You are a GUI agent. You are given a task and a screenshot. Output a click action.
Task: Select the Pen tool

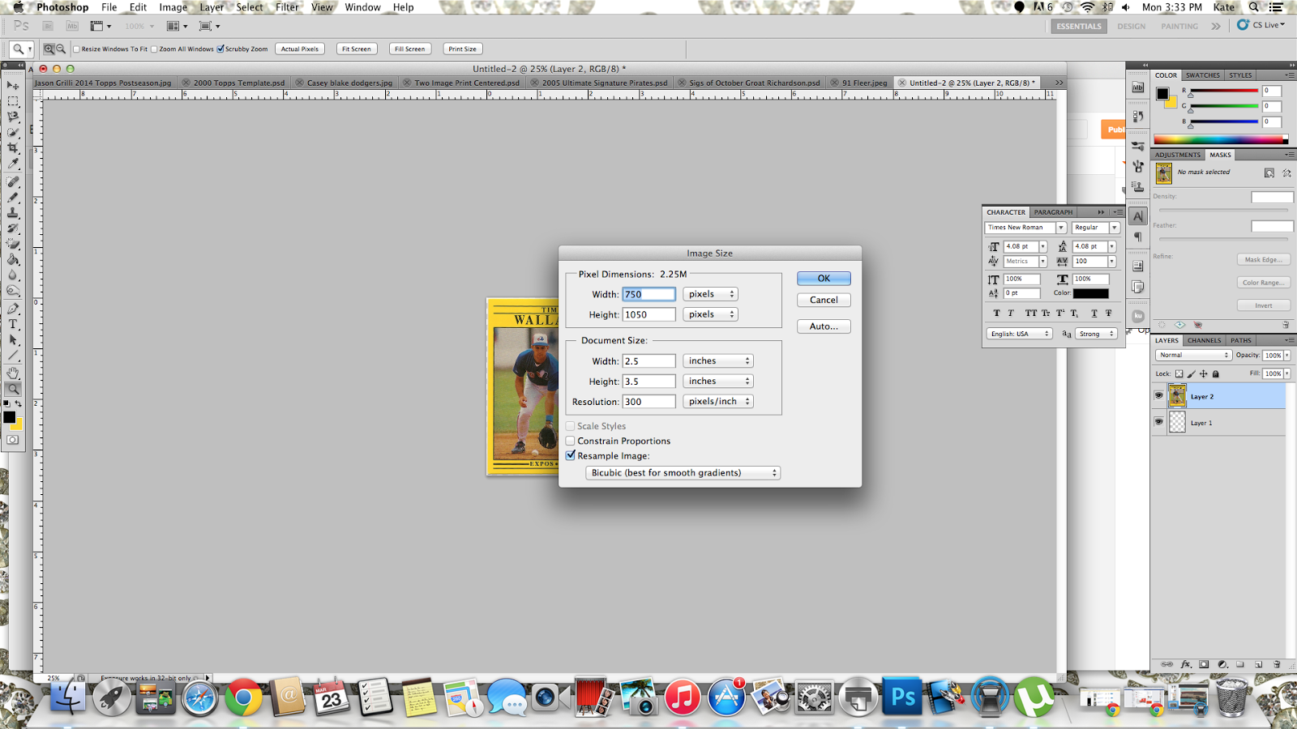pyautogui.click(x=13, y=309)
